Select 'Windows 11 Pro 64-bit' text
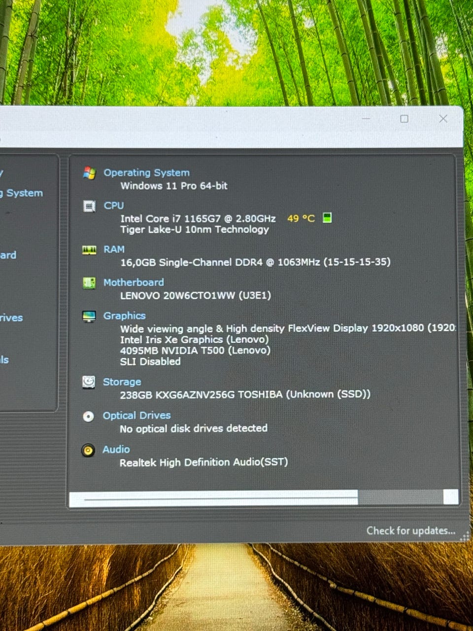The image size is (473, 631). pos(174,186)
